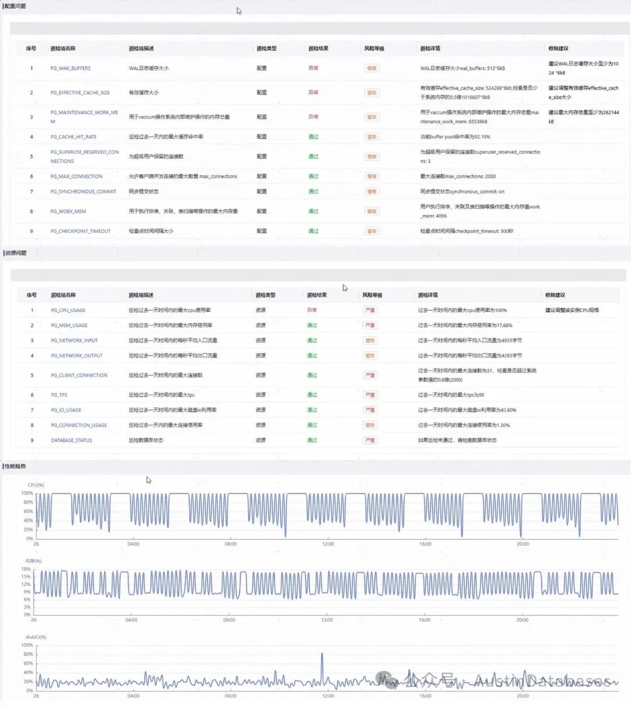Open the PG_NETWORK_OUTPUT item
The image size is (631, 706).
(x=77, y=356)
